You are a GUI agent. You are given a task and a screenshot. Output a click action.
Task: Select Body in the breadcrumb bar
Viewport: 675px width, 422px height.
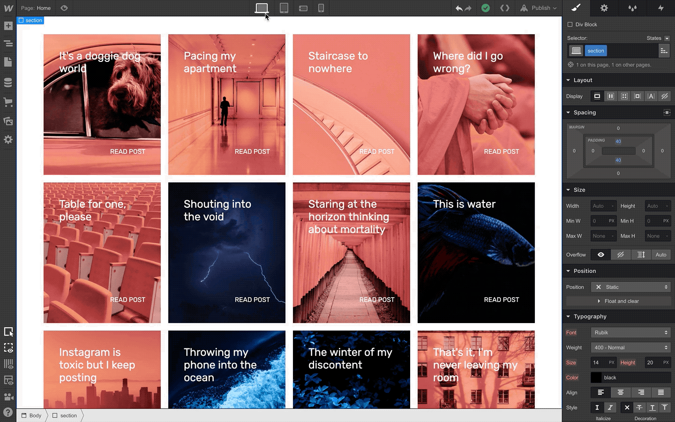click(x=31, y=415)
